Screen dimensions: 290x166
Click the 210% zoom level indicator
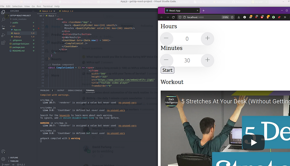[225, 17]
